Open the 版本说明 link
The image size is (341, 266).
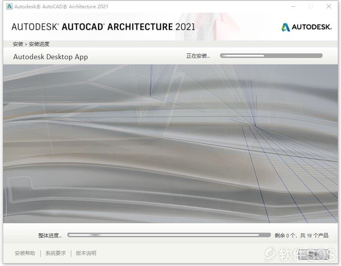click(x=86, y=253)
